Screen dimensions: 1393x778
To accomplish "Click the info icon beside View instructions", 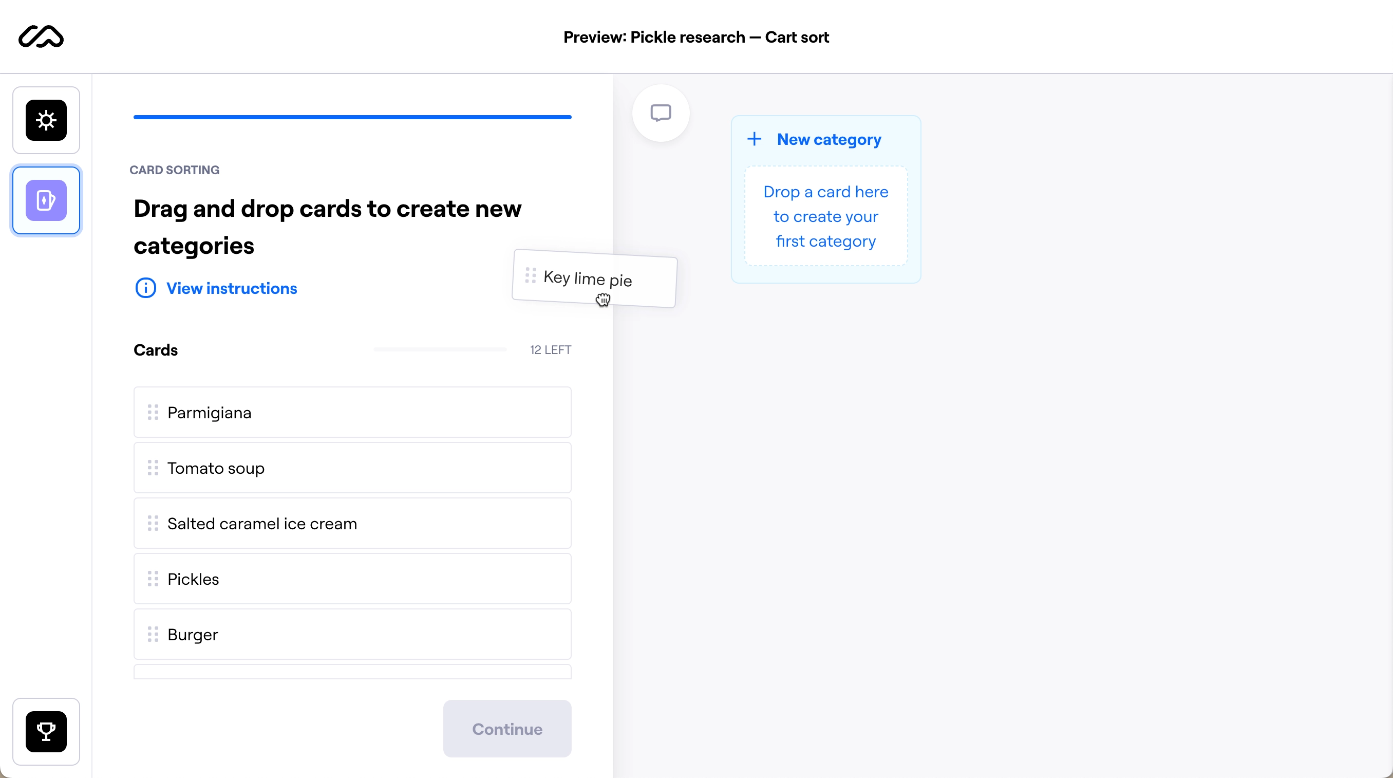I will point(145,288).
